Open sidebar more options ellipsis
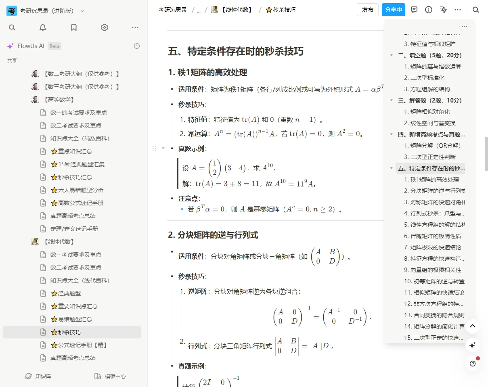Screen dimensions: 488x387 (x=135, y=27)
